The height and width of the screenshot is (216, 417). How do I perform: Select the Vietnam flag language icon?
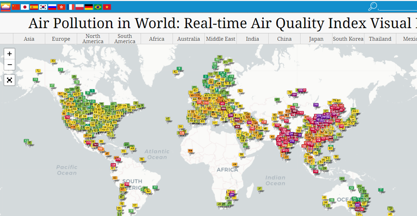click(107, 7)
